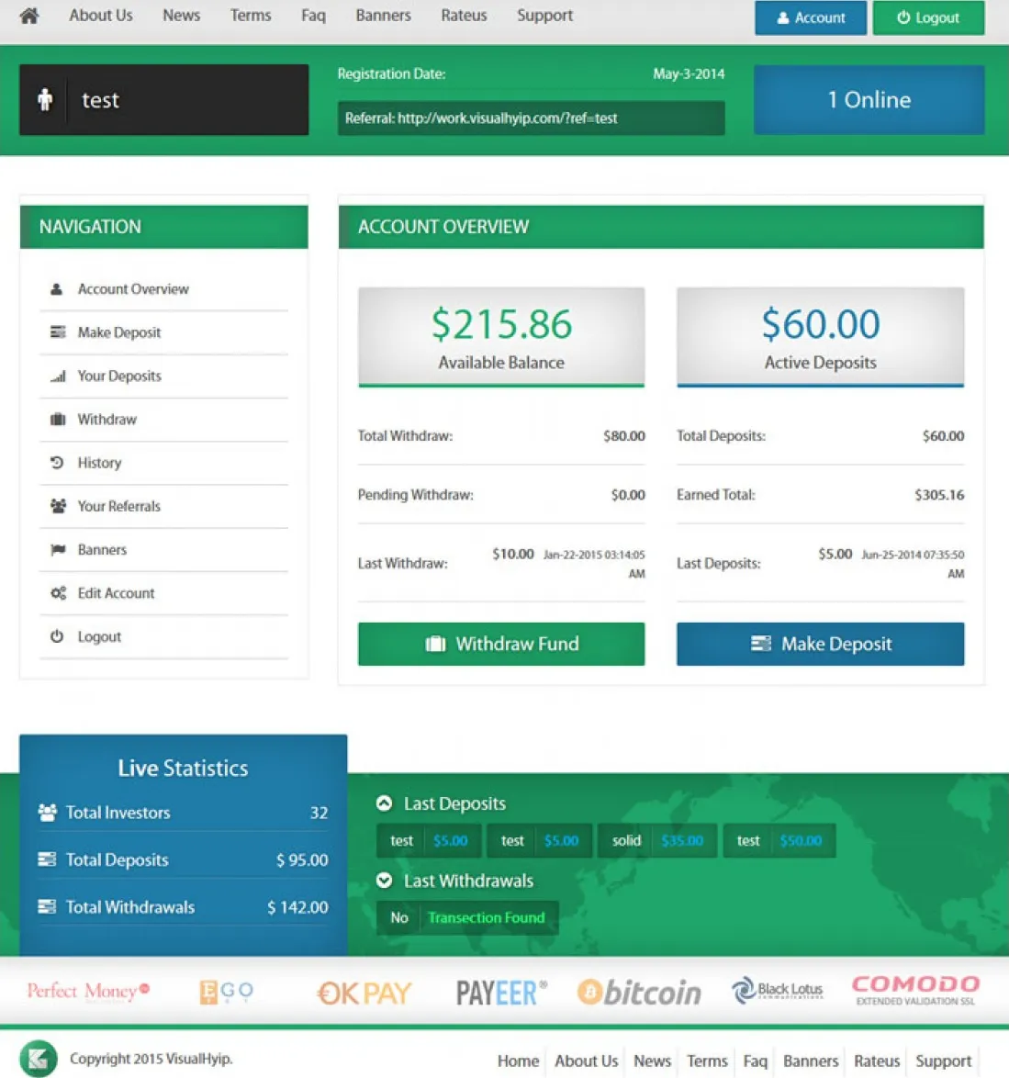Click the blue Account button
1009x1078 pixels.
click(x=811, y=17)
